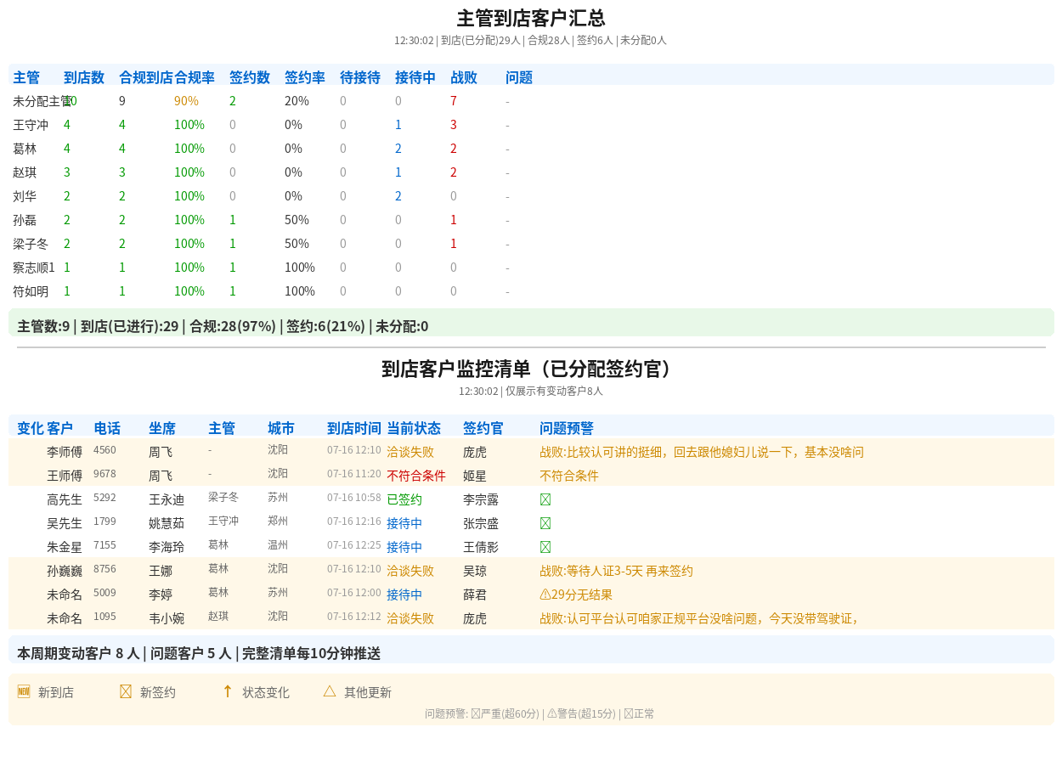Viewport: 1062px width, 761px height.
Task: Click the 到店时间 column header
Action: click(354, 429)
